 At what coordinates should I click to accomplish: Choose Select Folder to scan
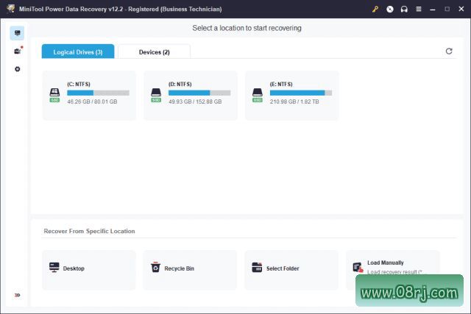pyautogui.click(x=291, y=270)
